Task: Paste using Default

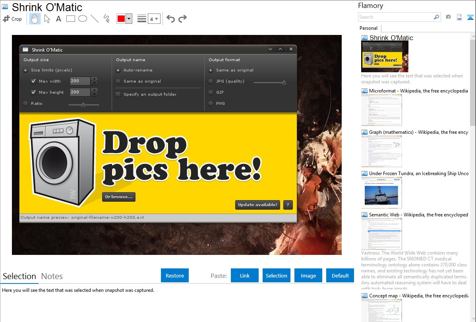Action: [340, 276]
